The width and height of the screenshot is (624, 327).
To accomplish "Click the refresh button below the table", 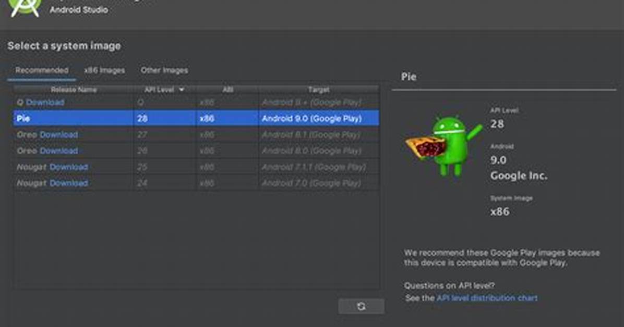I will pos(362,306).
